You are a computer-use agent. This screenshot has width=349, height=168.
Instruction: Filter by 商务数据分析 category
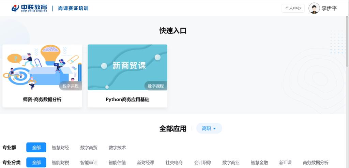point(316,163)
